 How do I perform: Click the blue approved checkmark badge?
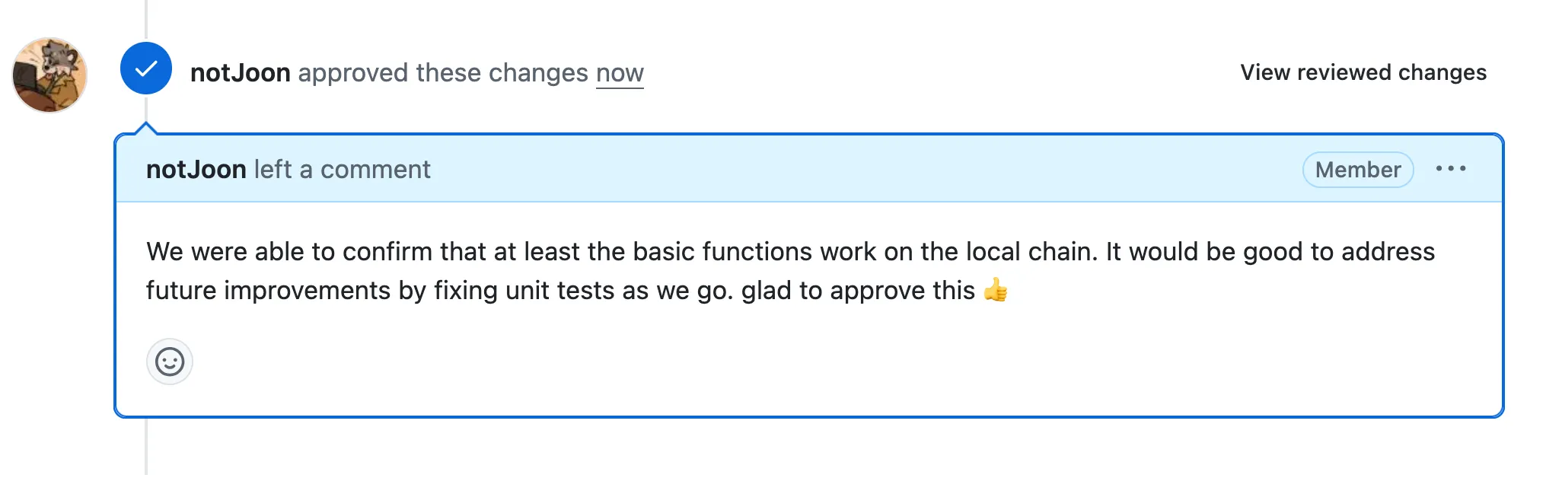pos(146,69)
